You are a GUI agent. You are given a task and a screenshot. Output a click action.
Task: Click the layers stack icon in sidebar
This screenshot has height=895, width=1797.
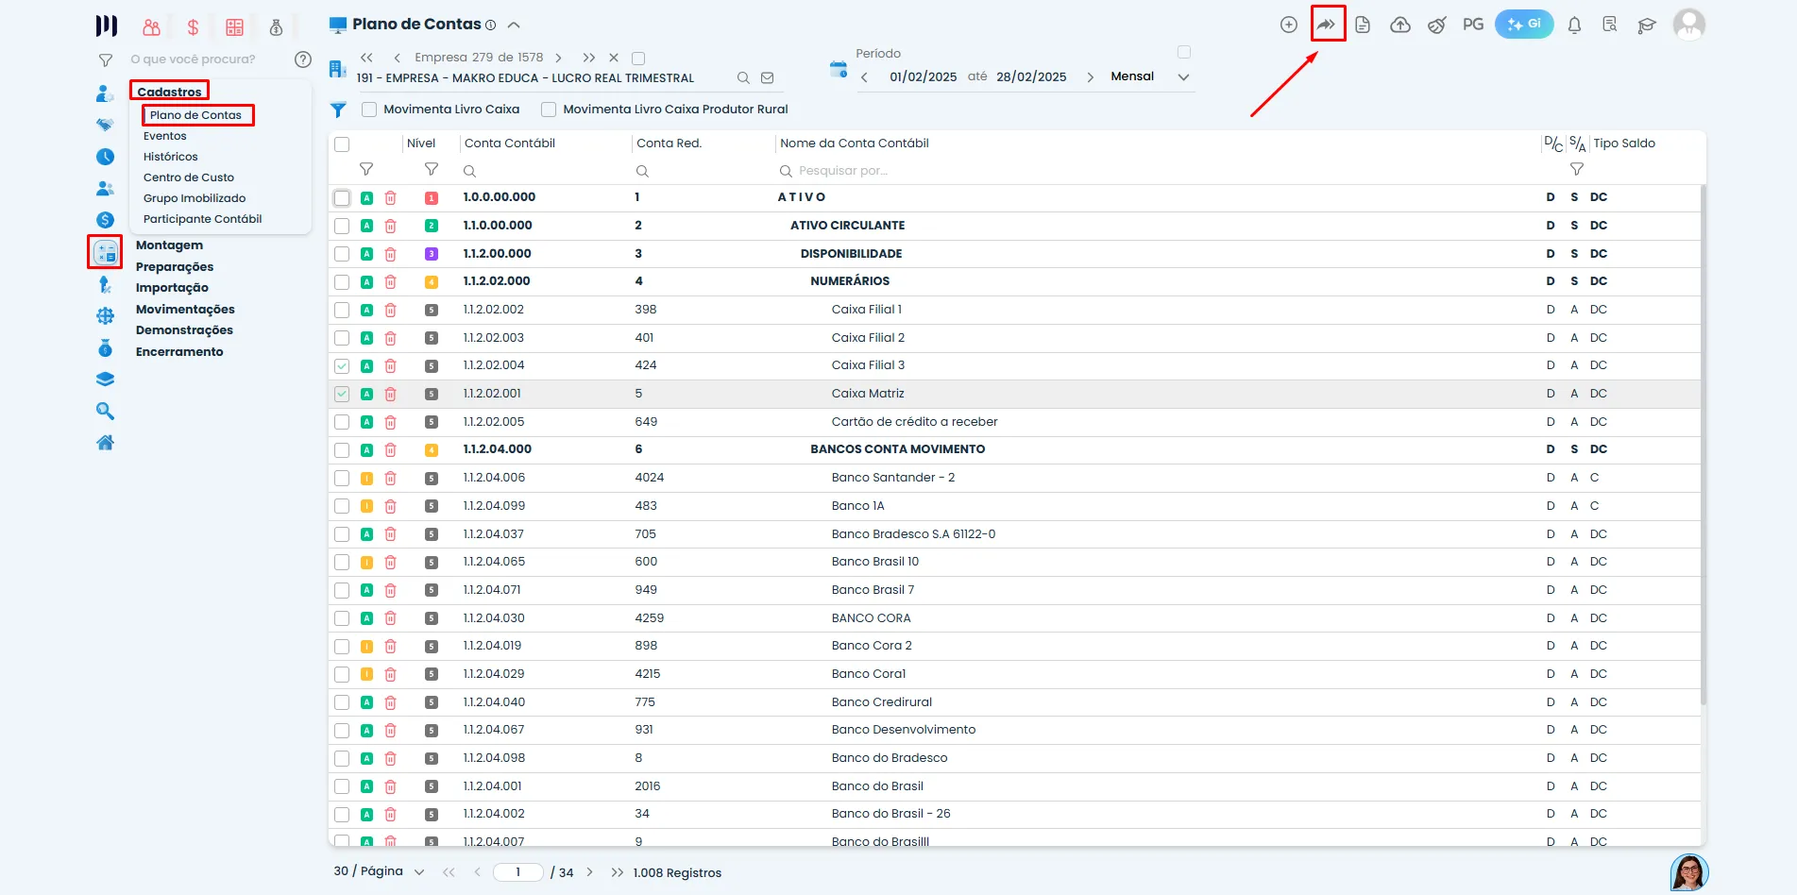105,380
